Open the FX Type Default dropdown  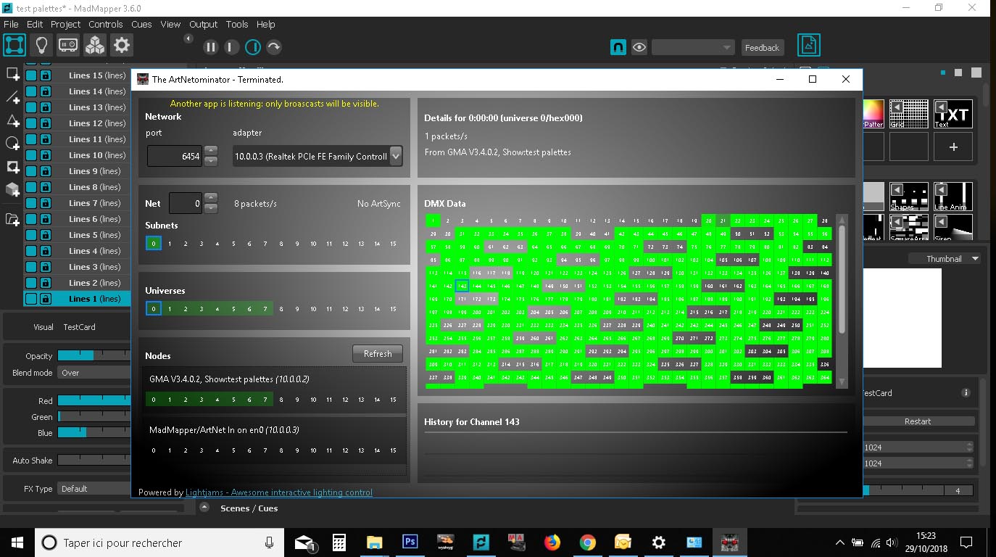[x=94, y=489]
